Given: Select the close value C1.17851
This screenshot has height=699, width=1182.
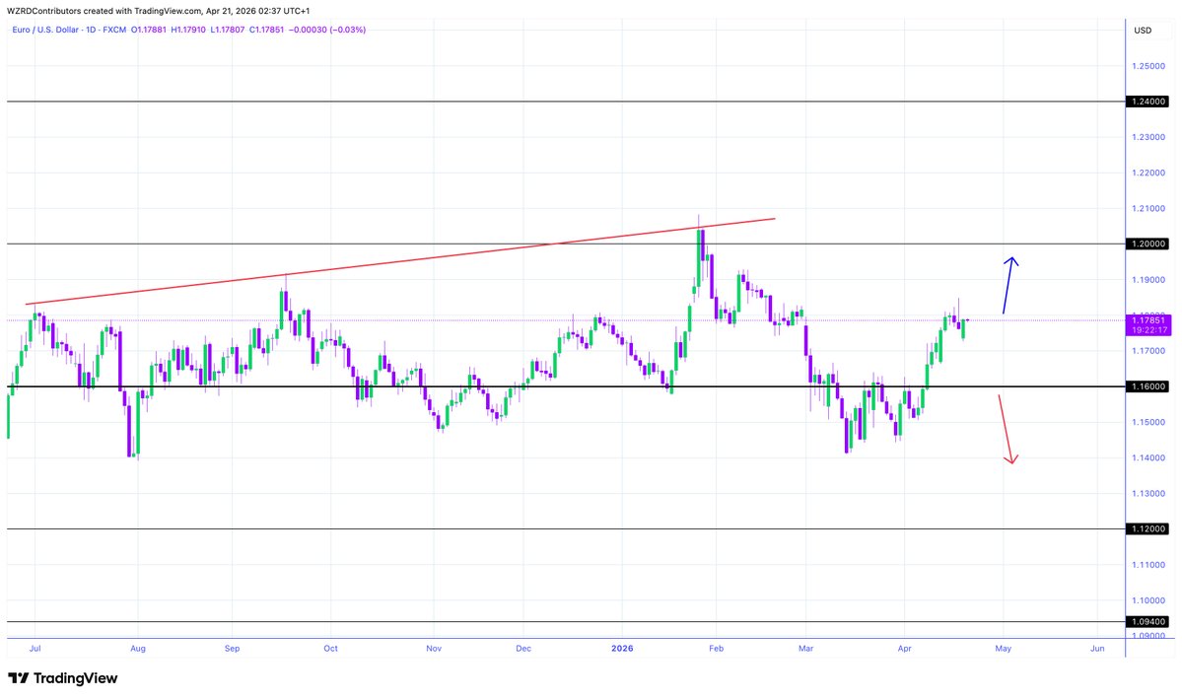Looking at the screenshot, I should (267, 31).
